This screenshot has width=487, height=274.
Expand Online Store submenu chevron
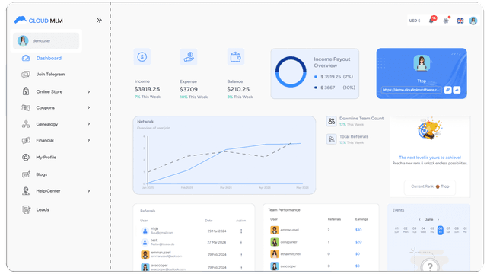(88, 91)
